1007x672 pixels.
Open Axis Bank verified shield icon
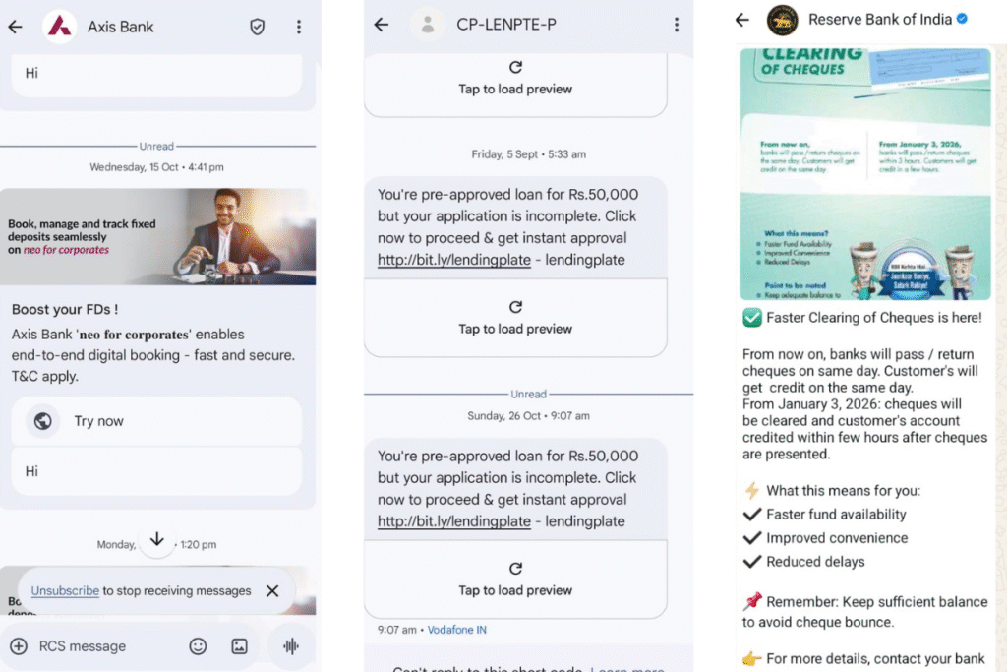(257, 27)
